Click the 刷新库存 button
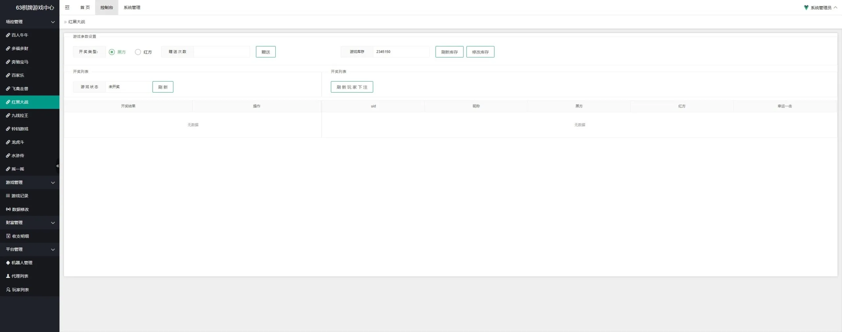 point(449,52)
